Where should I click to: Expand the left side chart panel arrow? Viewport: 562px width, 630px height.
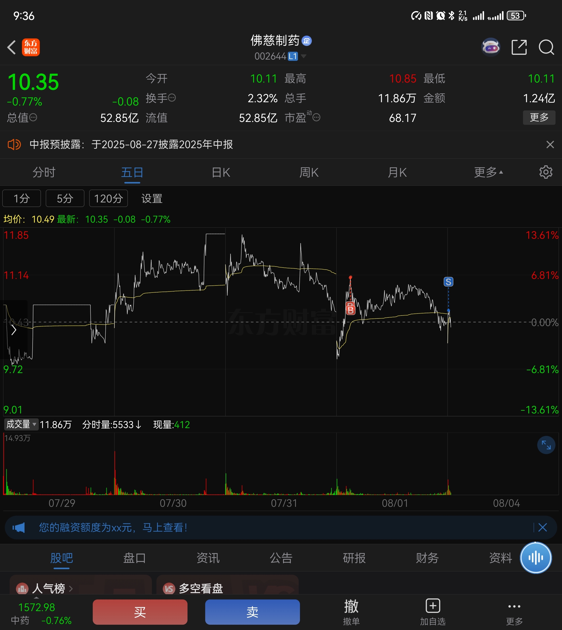coord(14,330)
